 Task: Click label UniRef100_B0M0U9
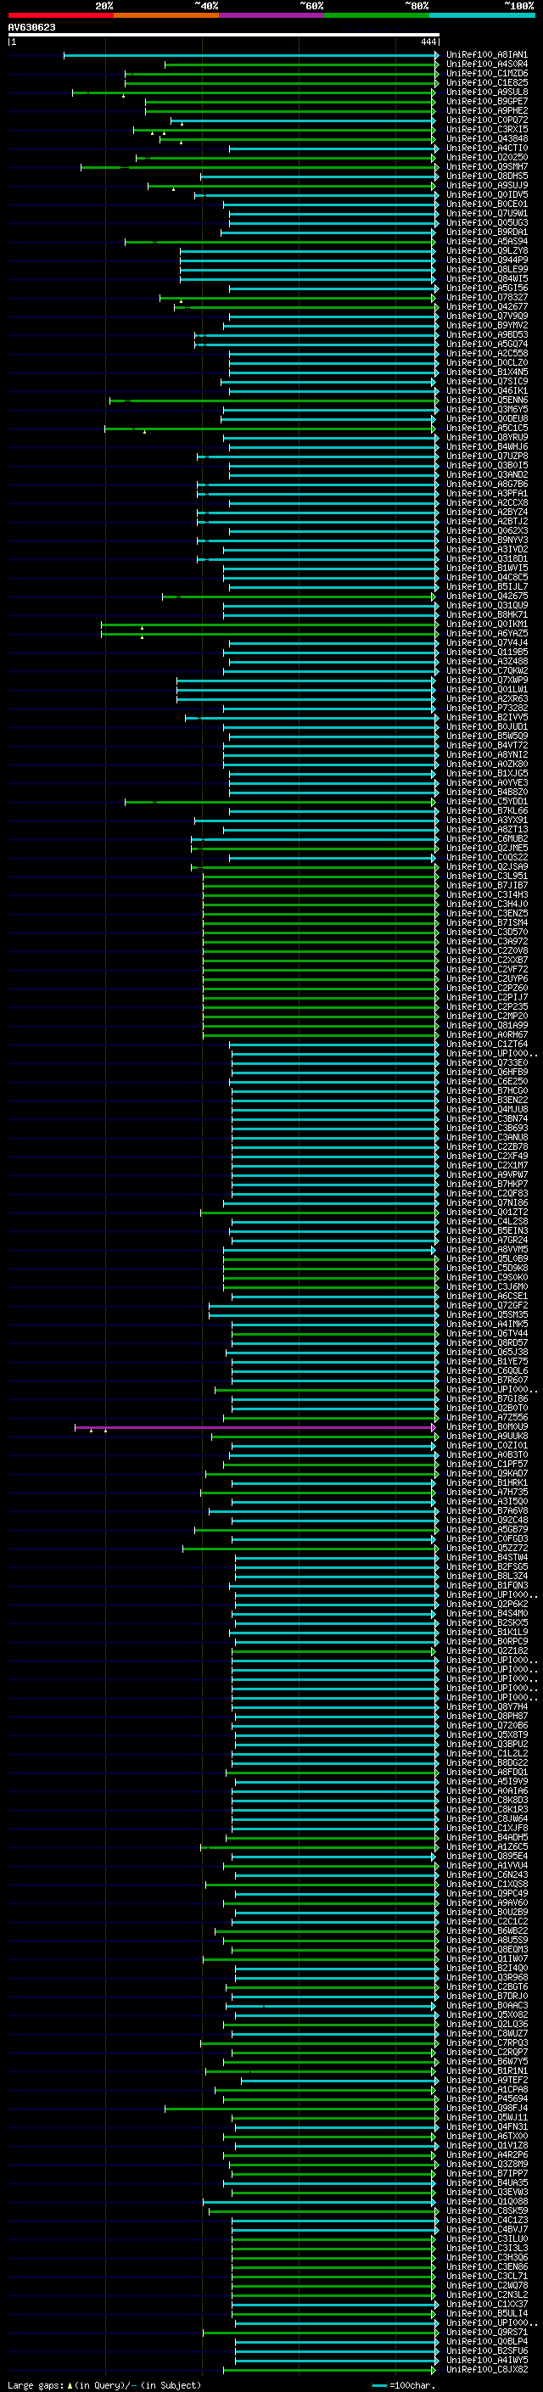click(x=486, y=1426)
